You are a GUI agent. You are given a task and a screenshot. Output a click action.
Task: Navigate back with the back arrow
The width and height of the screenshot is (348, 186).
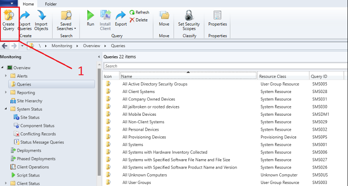coord(5,46)
